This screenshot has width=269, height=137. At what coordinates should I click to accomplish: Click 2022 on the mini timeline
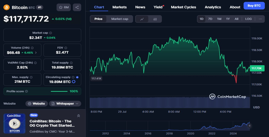coord(212,134)
